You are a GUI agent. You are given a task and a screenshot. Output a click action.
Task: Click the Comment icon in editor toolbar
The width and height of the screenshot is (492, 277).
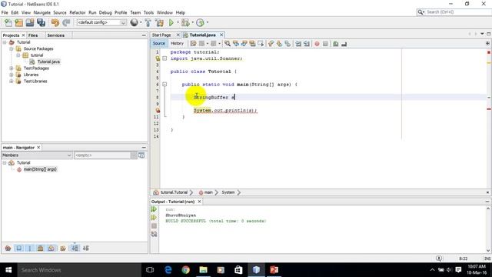(x=336, y=44)
